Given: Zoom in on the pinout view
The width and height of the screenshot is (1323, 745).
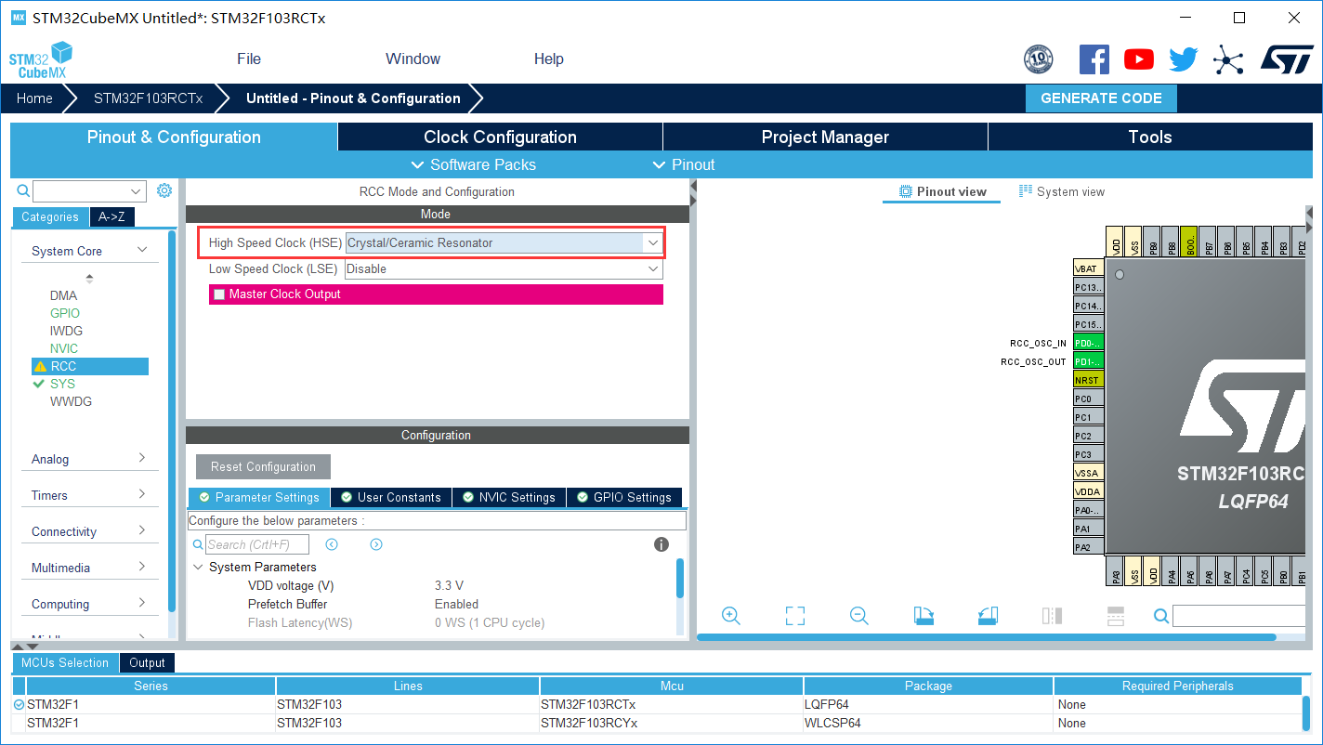Looking at the screenshot, I should click(x=731, y=616).
